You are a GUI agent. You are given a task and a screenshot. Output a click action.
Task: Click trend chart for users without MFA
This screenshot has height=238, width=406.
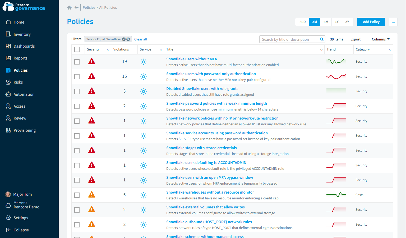tap(336, 62)
